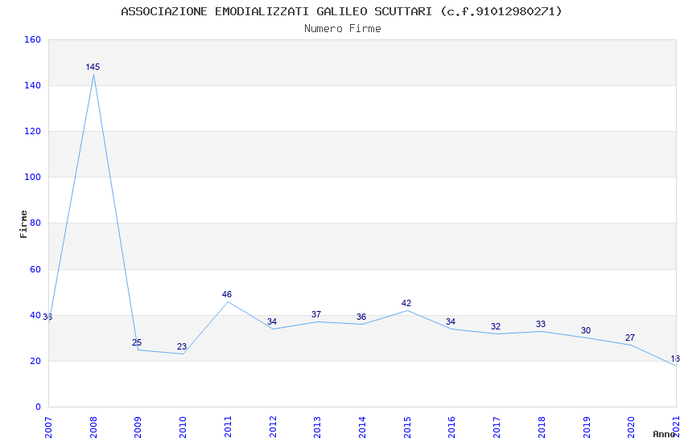Click the 23 data label
The width and height of the screenshot is (684, 442).
182,346
